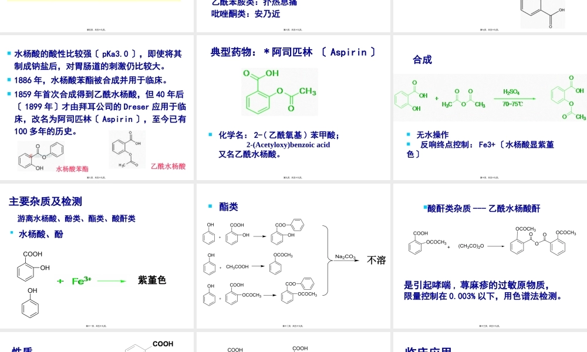This screenshot has width=587, height=352.
Task: Click the line 是引起哮喘，荨麻疹的过敏原物质
Action: [x=476, y=286]
